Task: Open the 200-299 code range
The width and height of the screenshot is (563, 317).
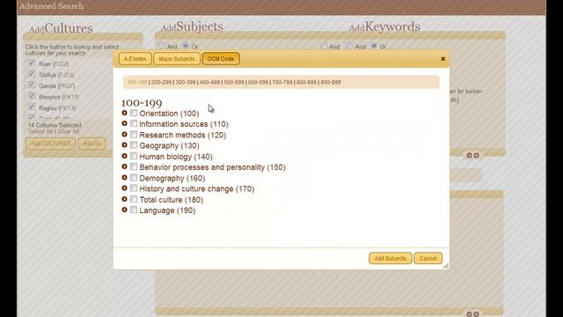Action: (161, 82)
